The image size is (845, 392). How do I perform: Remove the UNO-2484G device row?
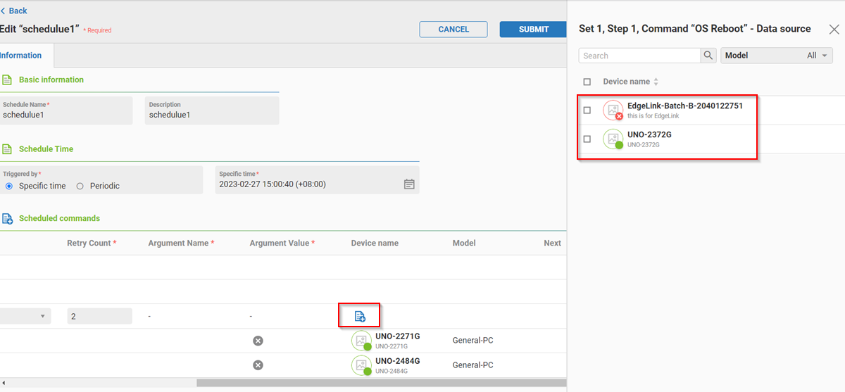pyautogui.click(x=258, y=365)
